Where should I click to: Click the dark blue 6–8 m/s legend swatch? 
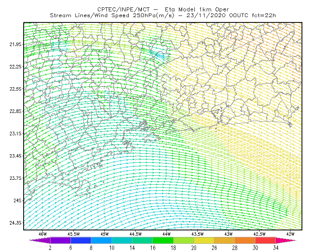pyautogui.click(x=81, y=240)
